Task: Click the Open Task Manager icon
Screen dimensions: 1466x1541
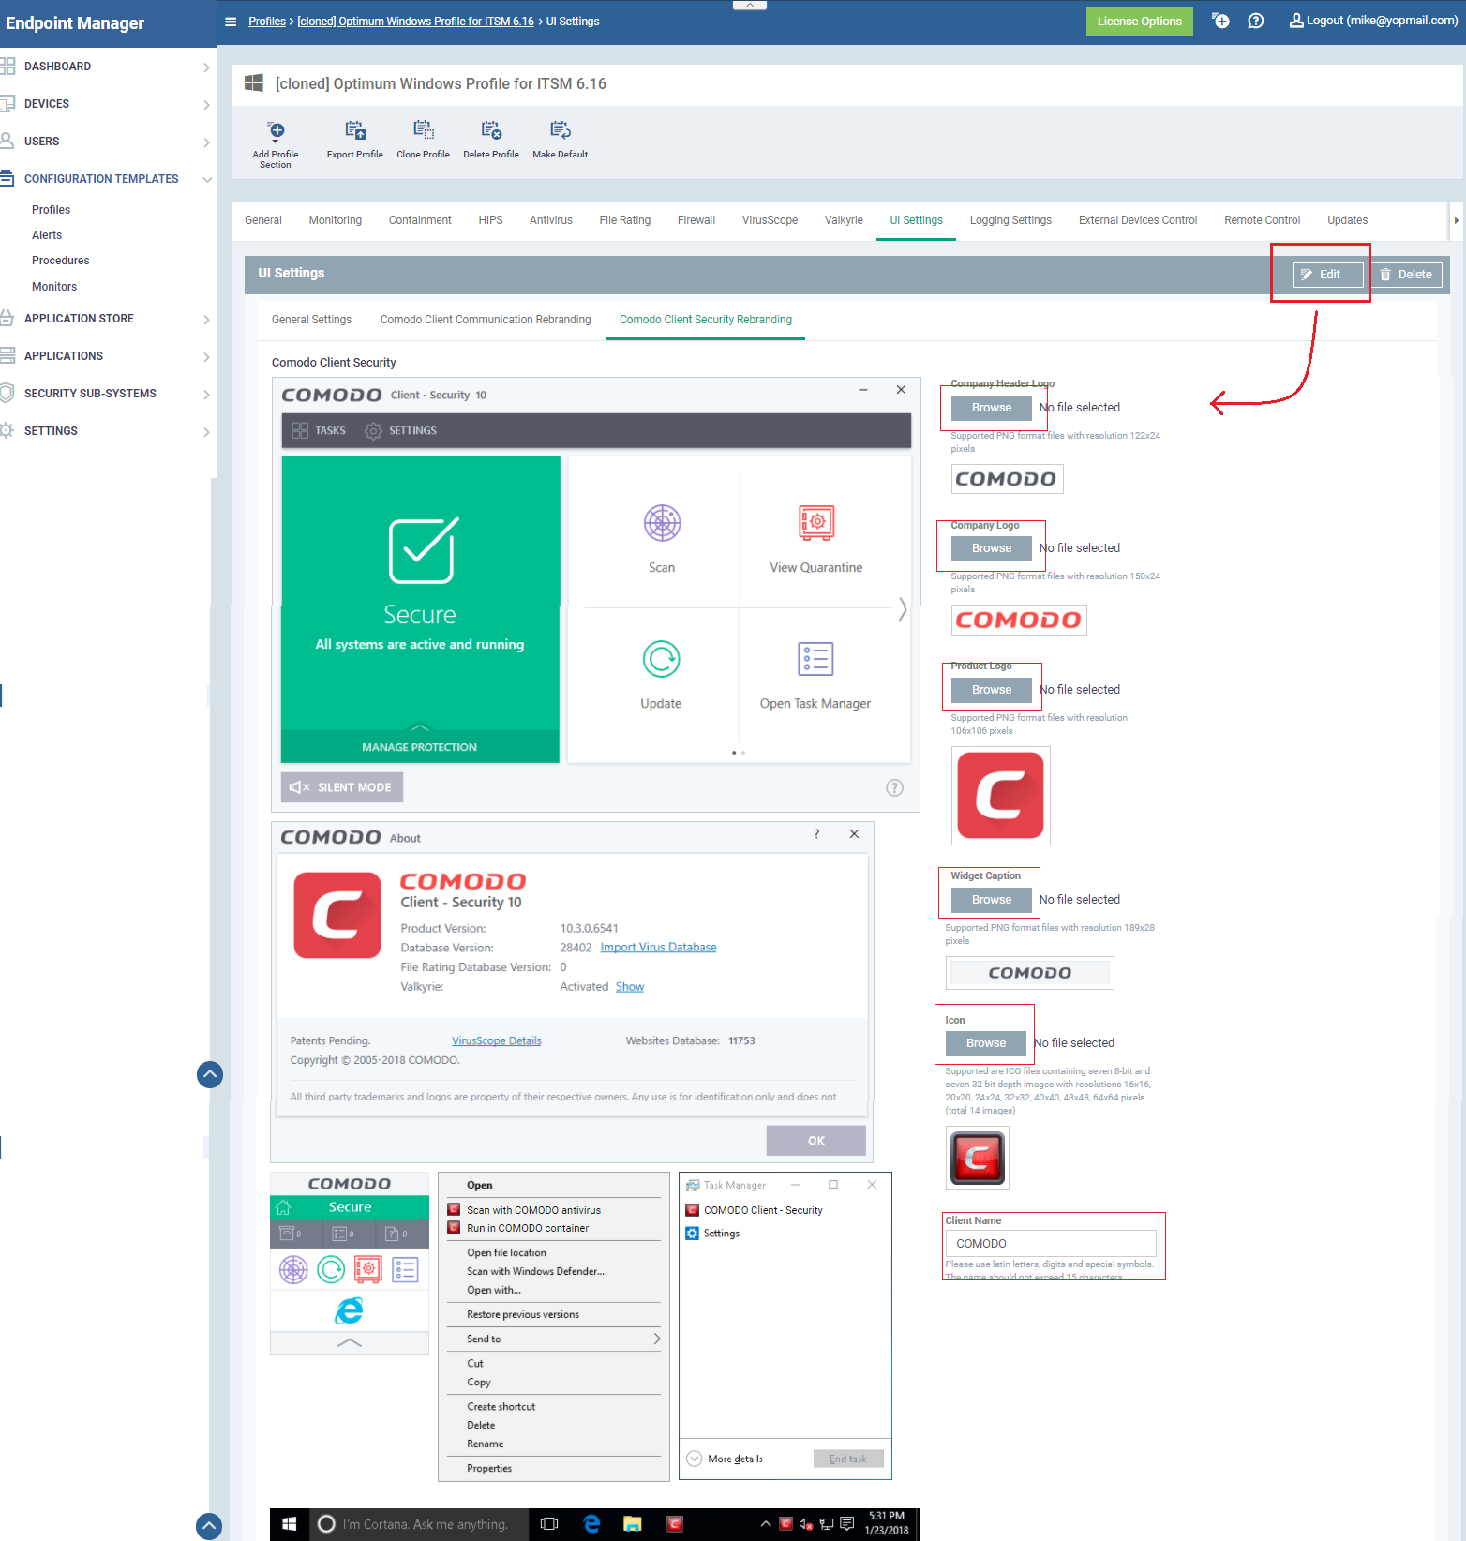Action: [x=815, y=659]
